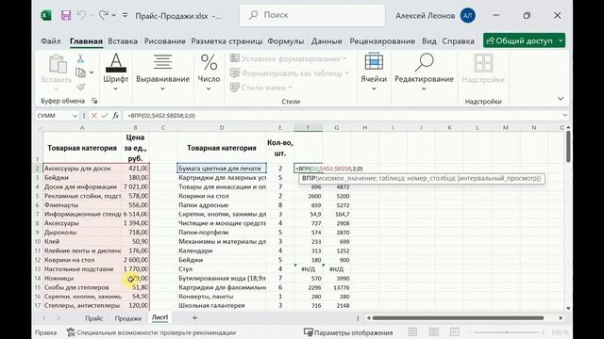Click the Undo arrow icon
This screenshot has height=339, width=604.
tap(81, 15)
